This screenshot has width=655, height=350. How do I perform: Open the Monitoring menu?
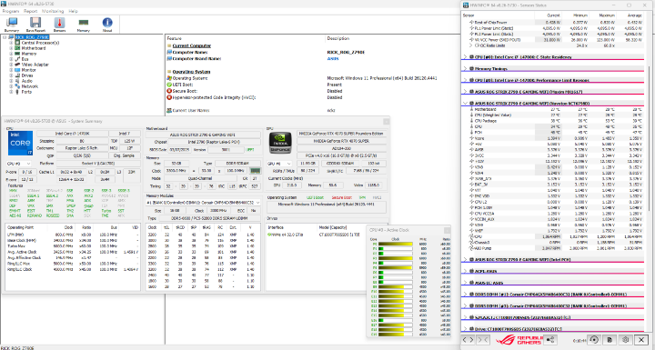point(53,11)
